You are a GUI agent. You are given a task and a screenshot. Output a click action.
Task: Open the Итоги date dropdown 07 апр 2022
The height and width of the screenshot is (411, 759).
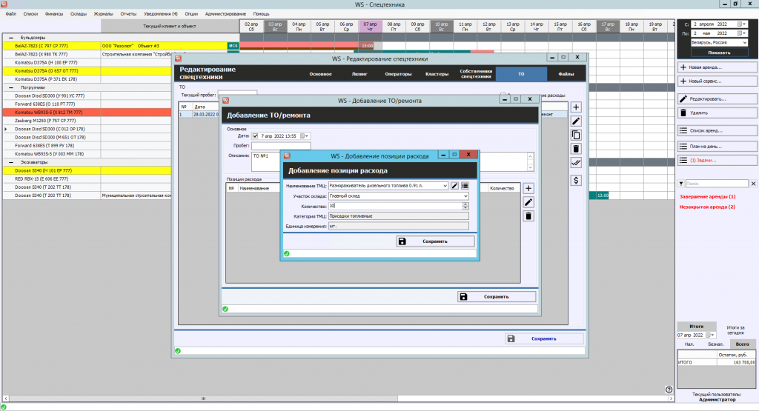tap(711, 335)
